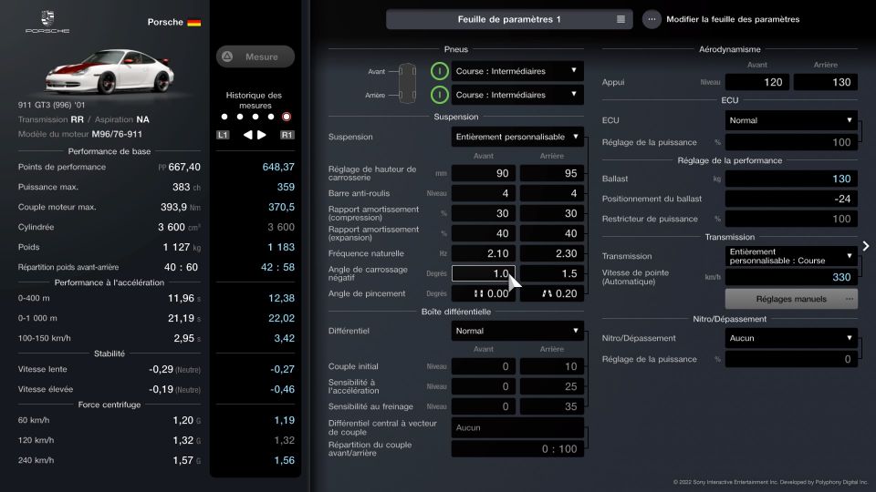The image size is (876, 492).
Task: Click Répartition du couple 0 : 100 field
Action: (x=517, y=449)
